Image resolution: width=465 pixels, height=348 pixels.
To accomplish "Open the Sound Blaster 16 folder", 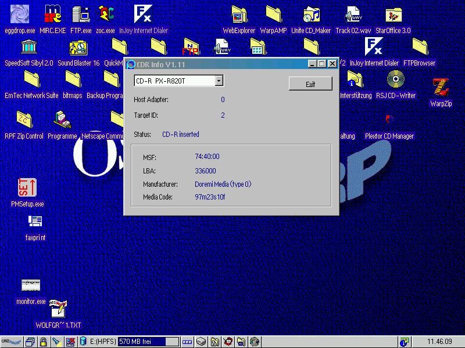I will (x=78, y=48).
